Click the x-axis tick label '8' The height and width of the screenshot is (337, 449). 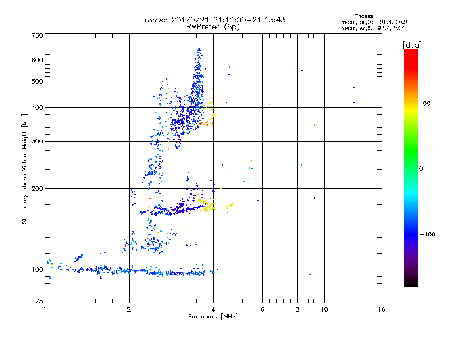click(x=297, y=309)
